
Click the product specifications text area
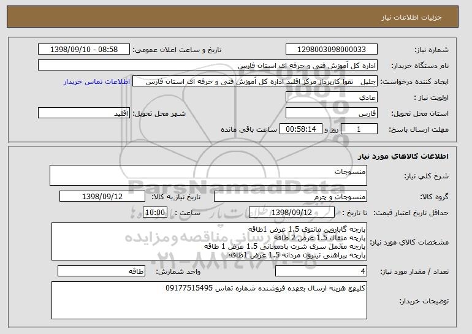click(x=209, y=241)
